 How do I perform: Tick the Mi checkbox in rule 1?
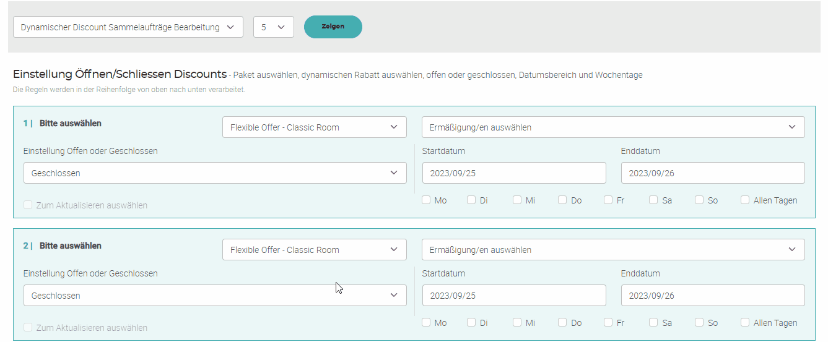[x=517, y=200]
